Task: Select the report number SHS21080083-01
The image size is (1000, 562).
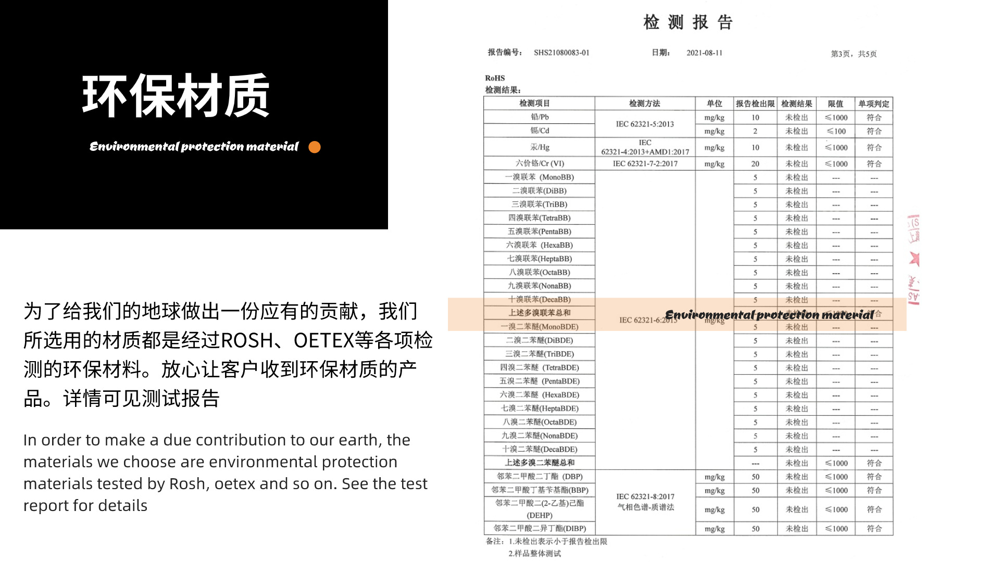Action: [561, 53]
